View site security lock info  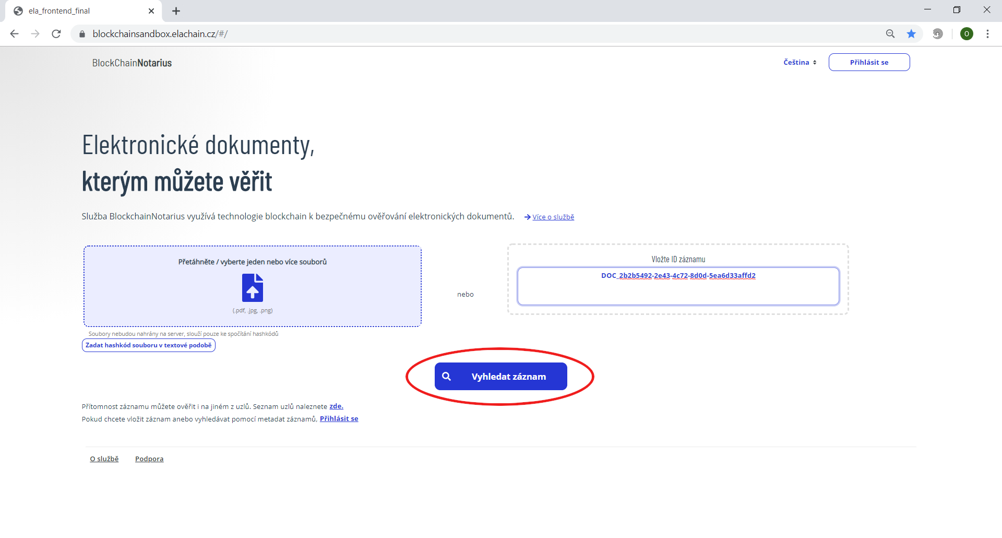tap(82, 34)
